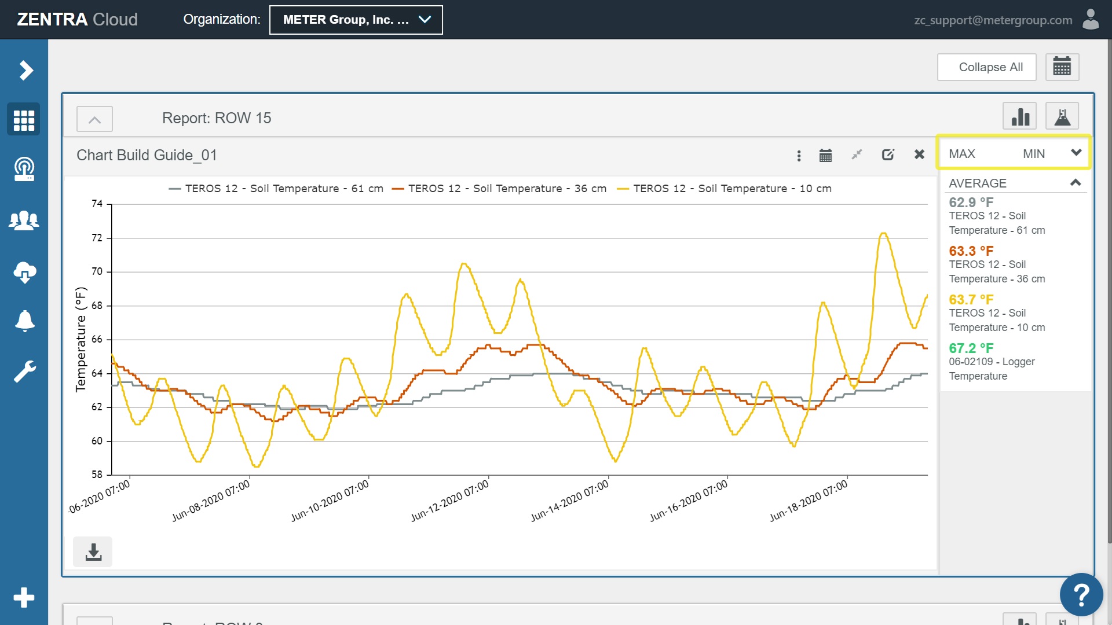Collapse the AVERAGE statistics section
This screenshot has width=1112, height=625.
[x=1075, y=183]
